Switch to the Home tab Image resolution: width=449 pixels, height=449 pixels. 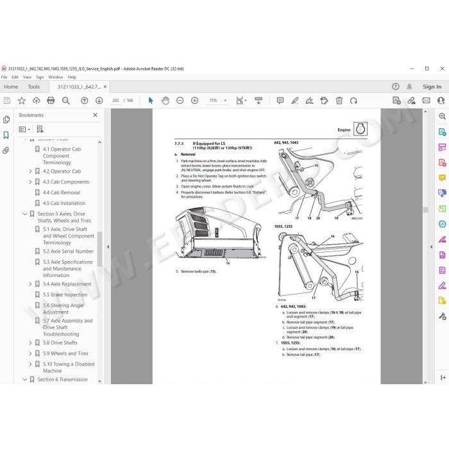click(x=11, y=87)
